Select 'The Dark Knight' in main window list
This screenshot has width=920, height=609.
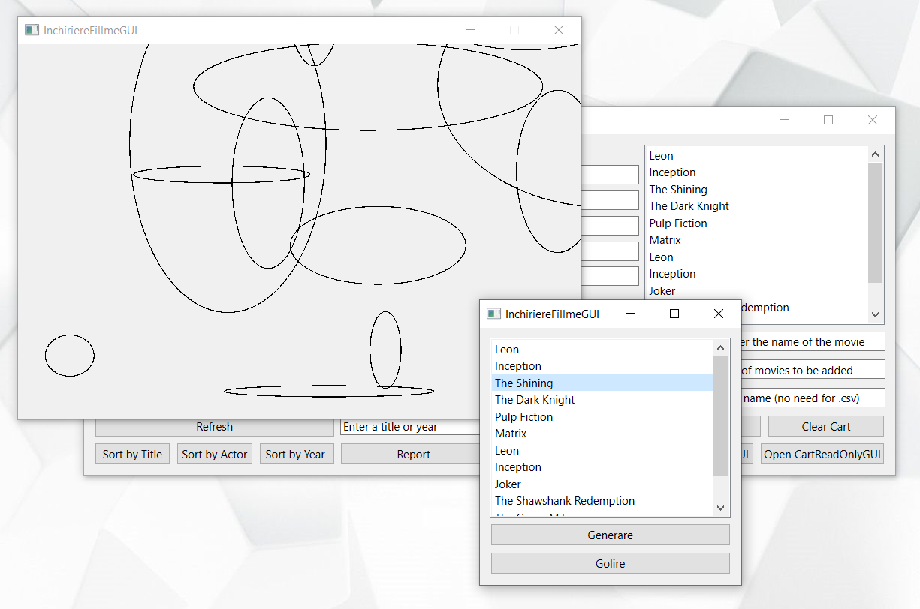(756, 206)
